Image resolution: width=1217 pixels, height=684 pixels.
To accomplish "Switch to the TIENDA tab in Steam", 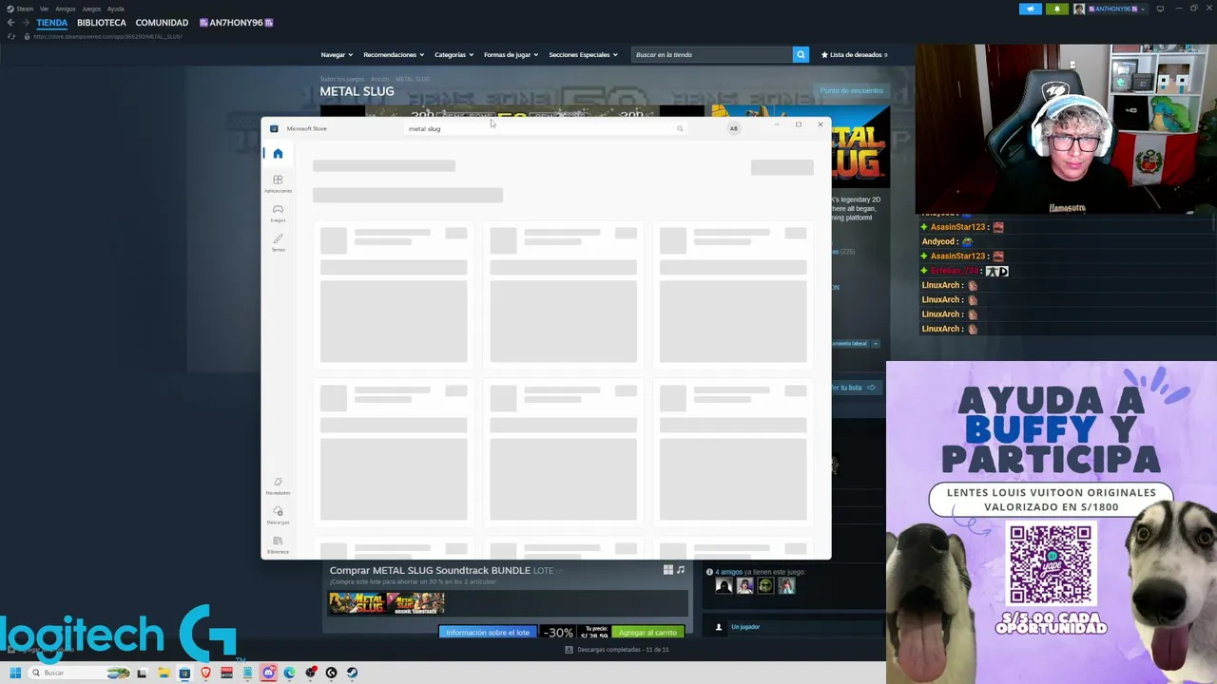I will [x=52, y=23].
